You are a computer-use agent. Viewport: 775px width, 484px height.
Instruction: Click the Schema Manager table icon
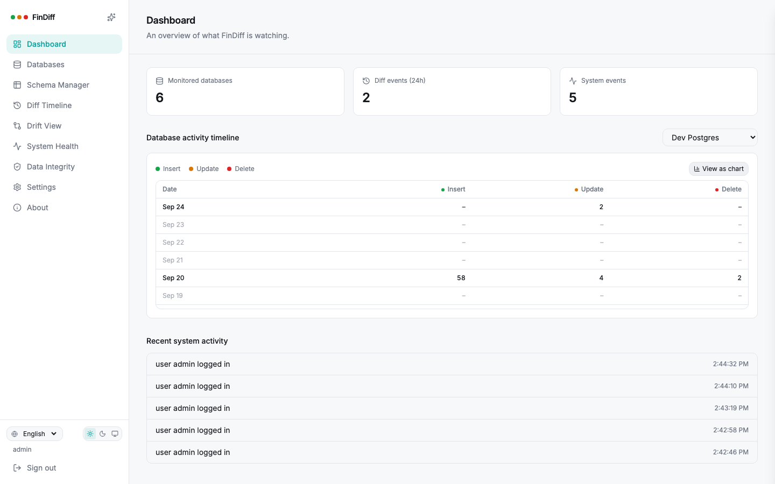tap(17, 85)
